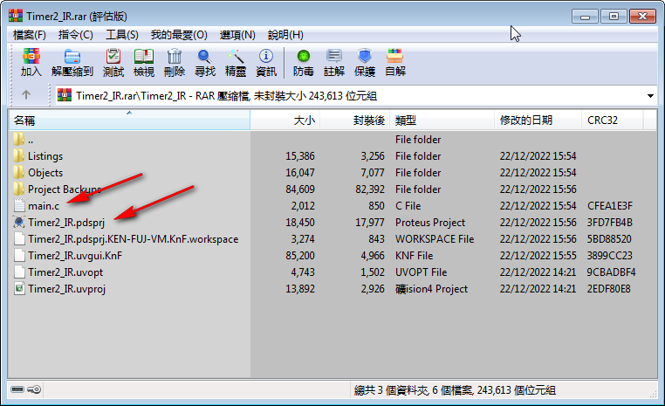The height and width of the screenshot is (406, 665).
Task: Click size value 84,609
Action: pyautogui.click(x=300, y=189)
